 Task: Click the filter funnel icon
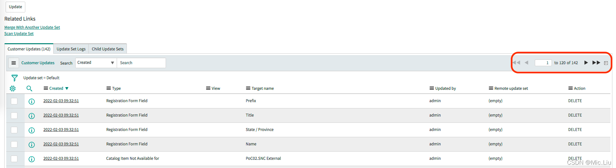pos(14,78)
